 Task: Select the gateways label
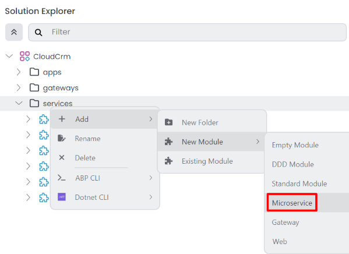pyautogui.click(x=61, y=88)
